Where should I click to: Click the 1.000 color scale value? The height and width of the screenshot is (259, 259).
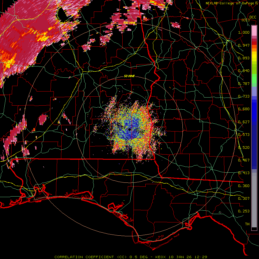244,32
